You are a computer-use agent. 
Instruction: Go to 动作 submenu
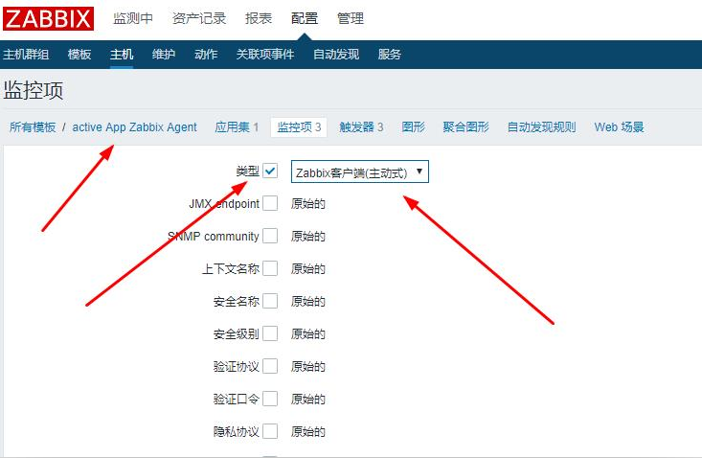pos(206,55)
